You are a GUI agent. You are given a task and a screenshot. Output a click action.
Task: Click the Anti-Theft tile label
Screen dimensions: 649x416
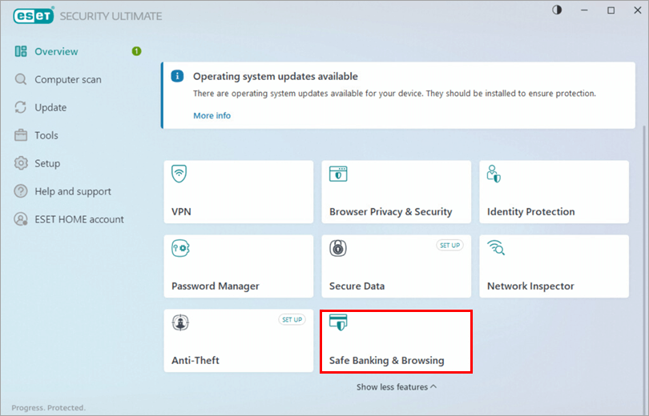(196, 360)
